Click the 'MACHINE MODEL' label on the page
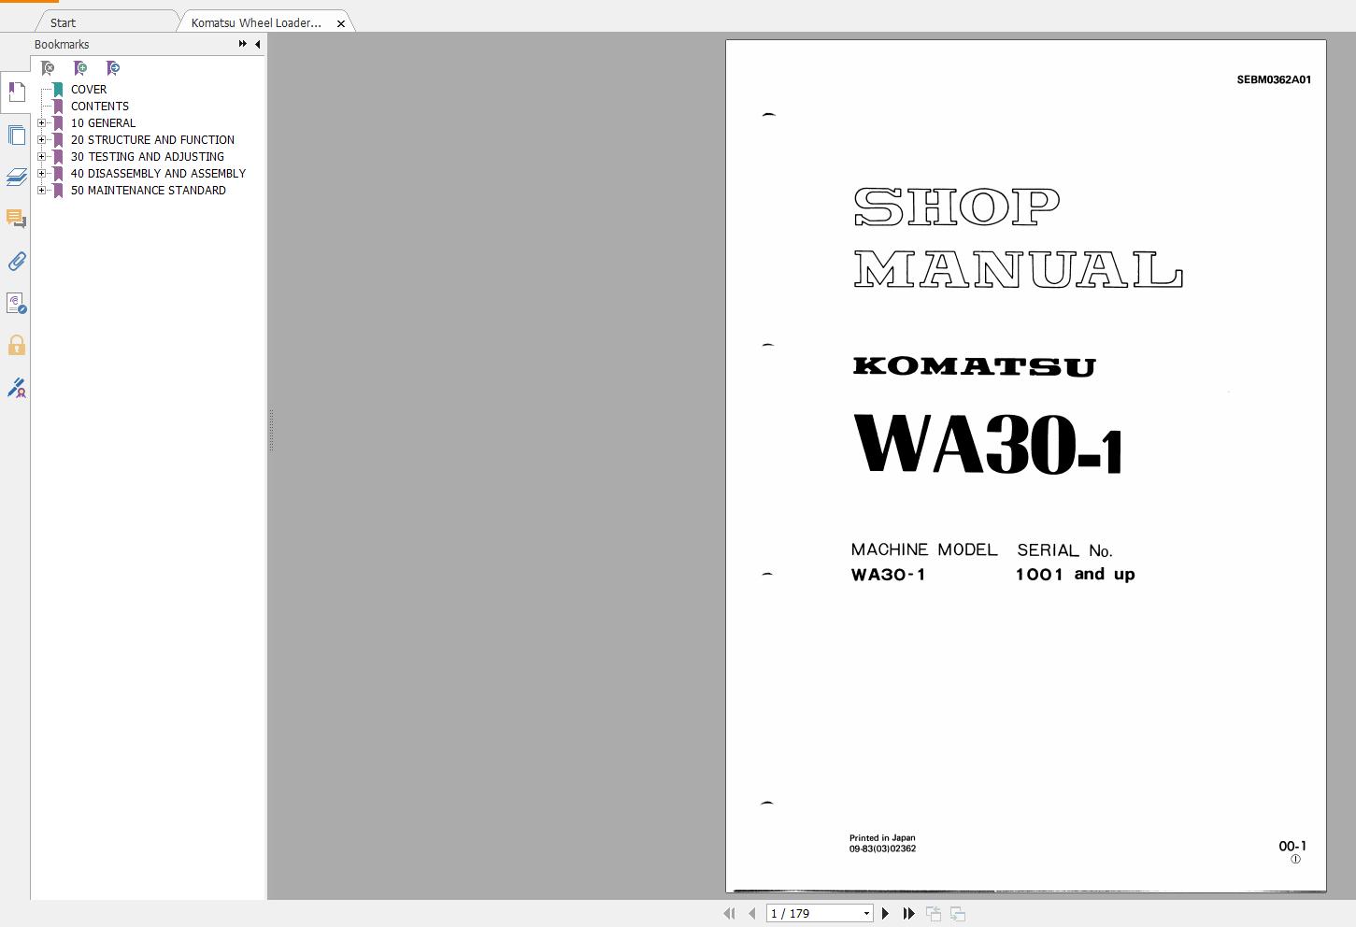 [x=924, y=549]
